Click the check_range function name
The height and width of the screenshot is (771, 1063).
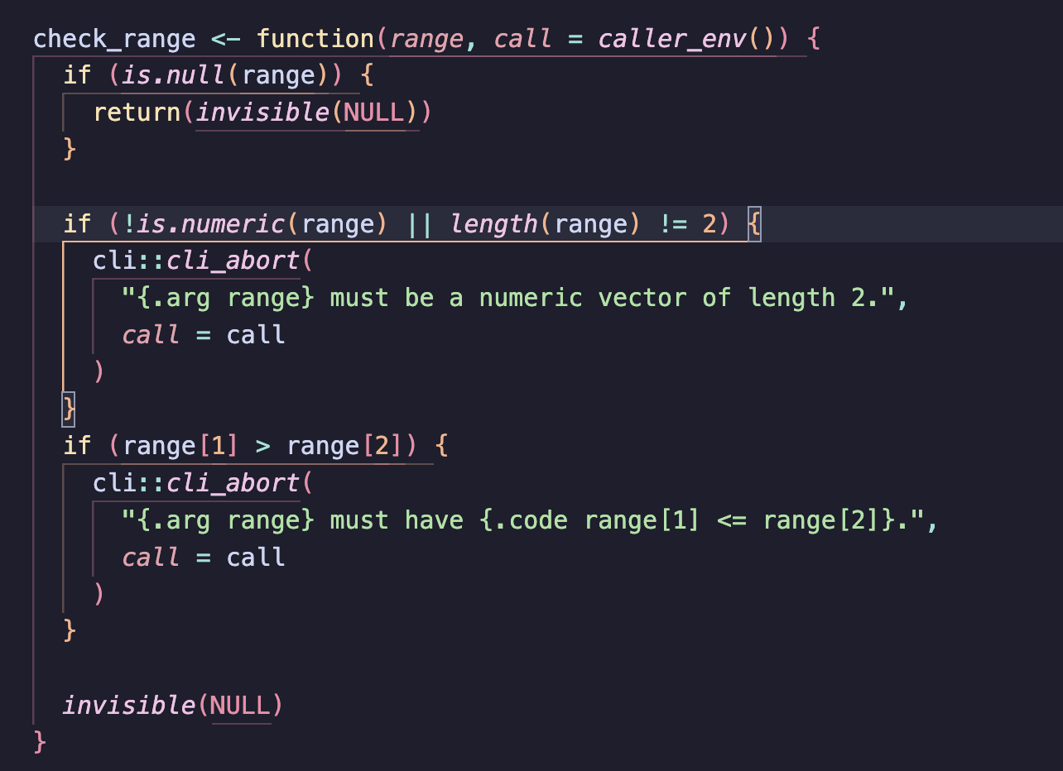click(x=114, y=39)
